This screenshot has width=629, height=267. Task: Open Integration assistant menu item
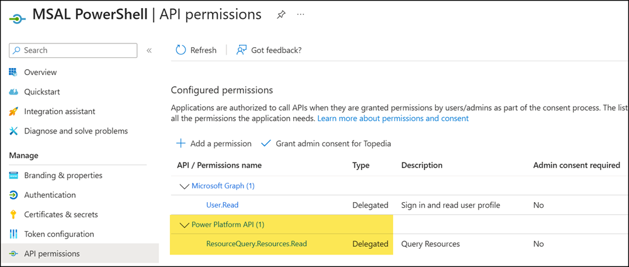pyautogui.click(x=60, y=111)
